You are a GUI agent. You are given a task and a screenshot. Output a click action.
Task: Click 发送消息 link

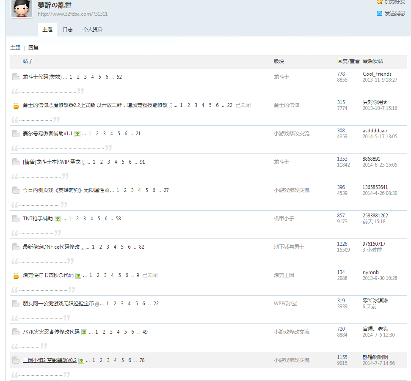click(x=395, y=14)
